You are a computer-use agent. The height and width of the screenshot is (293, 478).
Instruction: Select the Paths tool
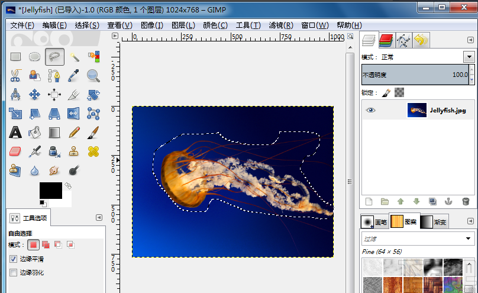point(54,76)
